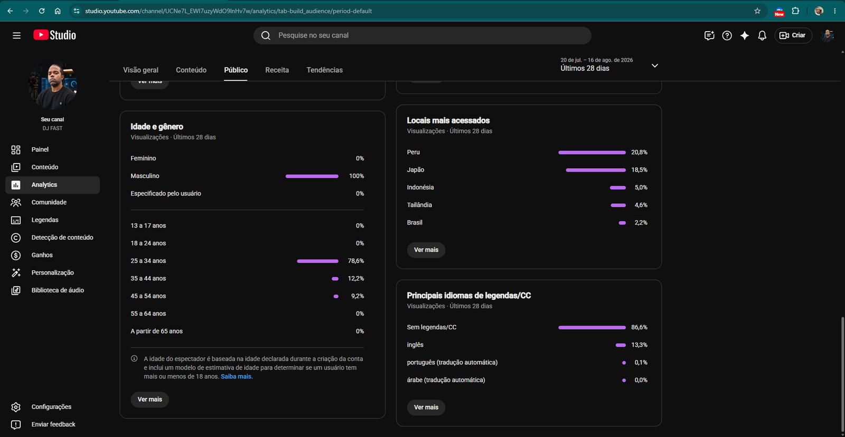The width and height of the screenshot is (845, 437).
Task: Click the Criar button
Action: tap(793, 35)
